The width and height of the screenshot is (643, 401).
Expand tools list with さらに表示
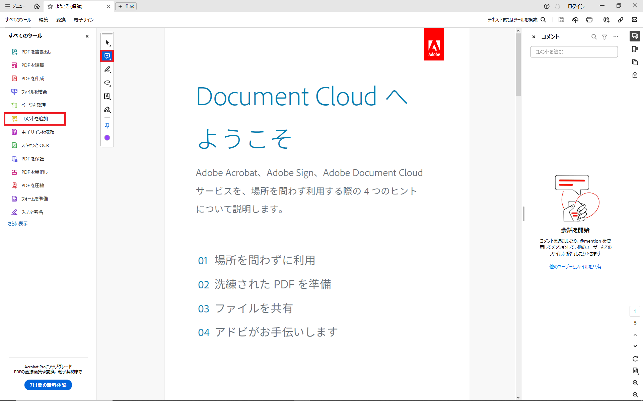[x=18, y=224]
